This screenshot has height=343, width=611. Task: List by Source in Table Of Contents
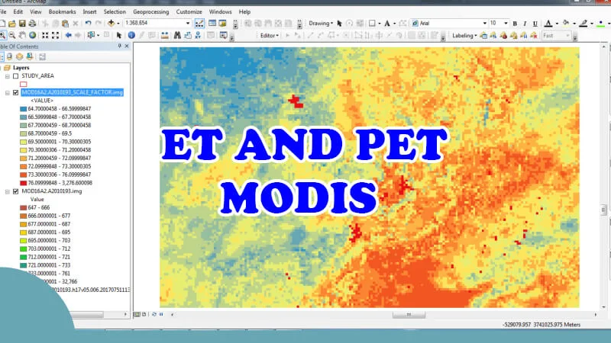coord(9,56)
